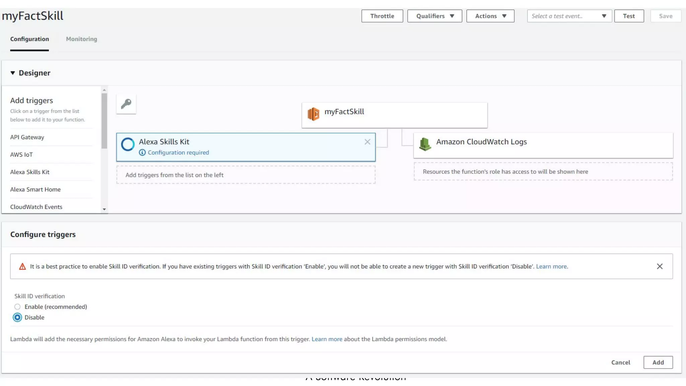Open the Actions dropdown menu
This screenshot has height=386, width=686.
pyautogui.click(x=490, y=16)
